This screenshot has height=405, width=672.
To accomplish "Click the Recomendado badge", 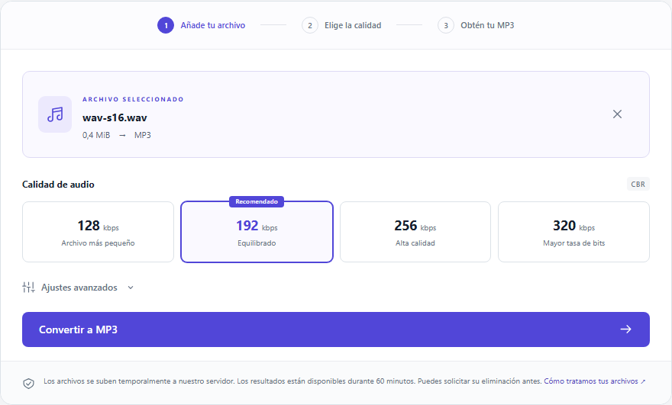I will [257, 201].
